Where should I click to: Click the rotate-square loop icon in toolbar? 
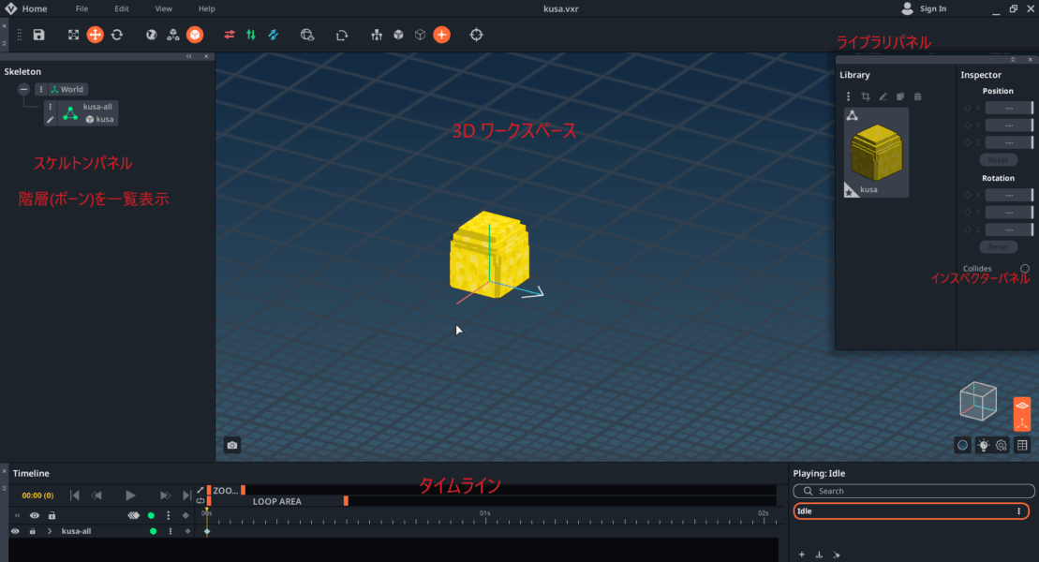pos(342,36)
